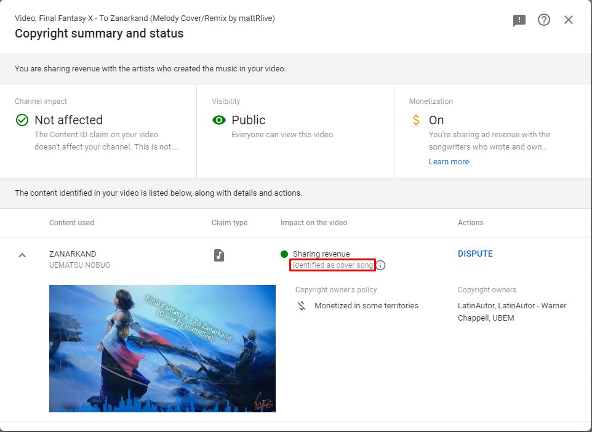The width and height of the screenshot is (592, 432).
Task: Click the music note claim type icon
Action: [219, 255]
